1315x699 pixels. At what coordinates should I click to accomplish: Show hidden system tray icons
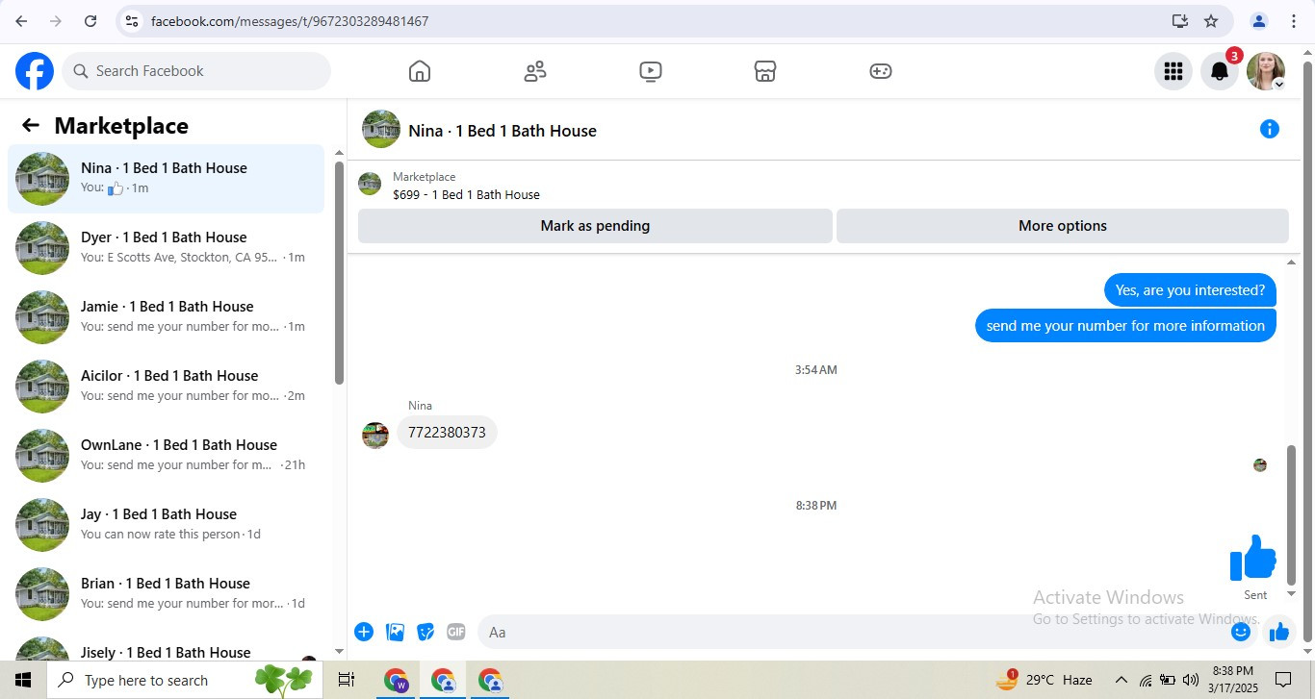click(1121, 680)
